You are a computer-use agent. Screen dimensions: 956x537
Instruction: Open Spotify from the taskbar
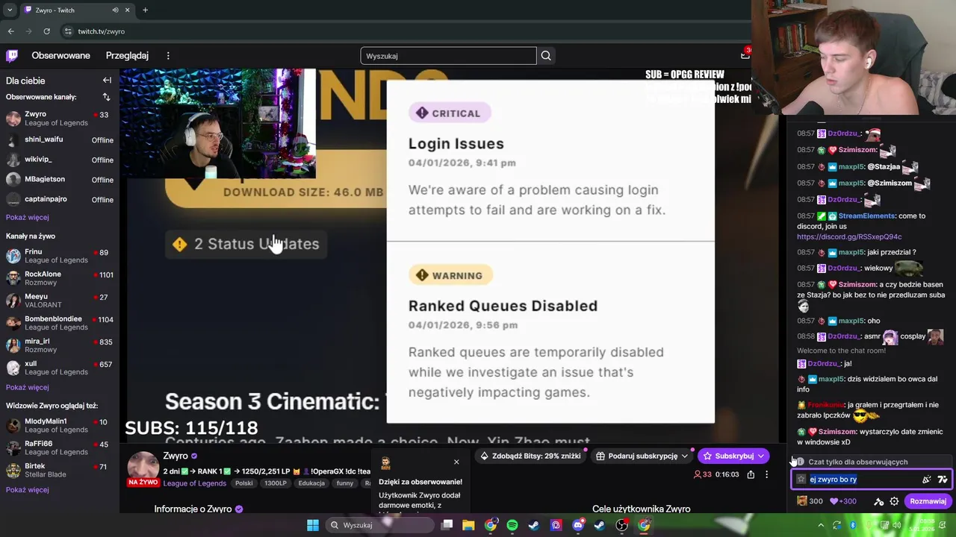(512, 525)
